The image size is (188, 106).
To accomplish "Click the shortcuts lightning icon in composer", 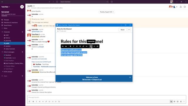I will [x=29, y=102].
